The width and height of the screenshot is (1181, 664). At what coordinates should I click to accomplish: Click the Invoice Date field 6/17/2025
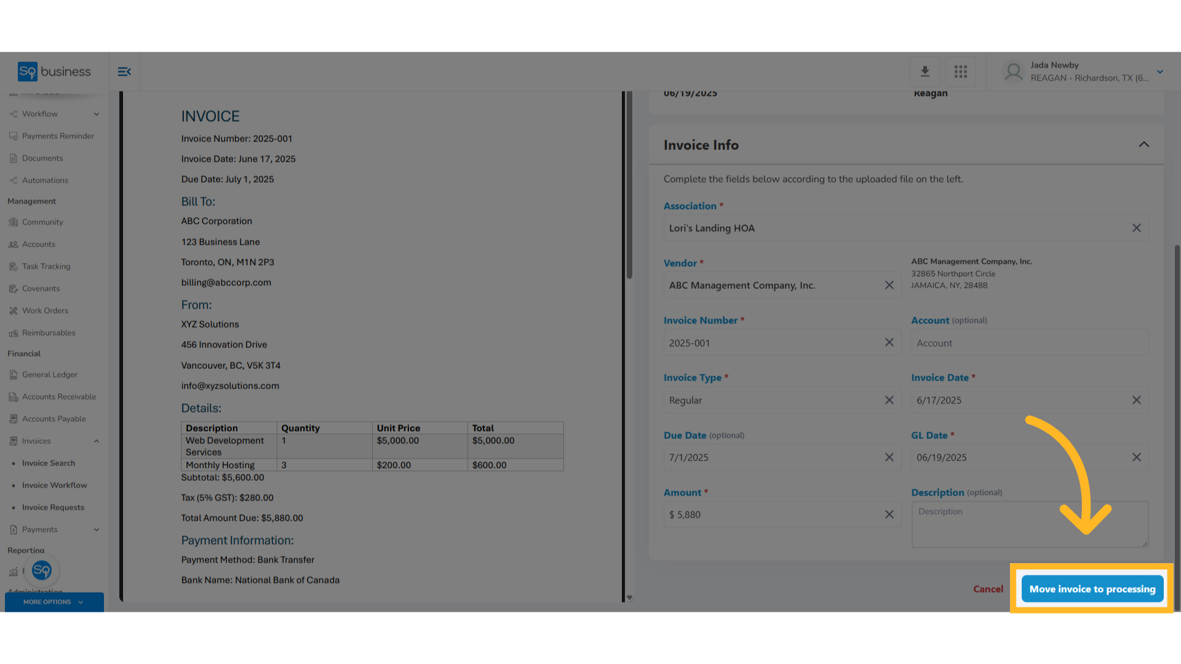[1030, 400]
